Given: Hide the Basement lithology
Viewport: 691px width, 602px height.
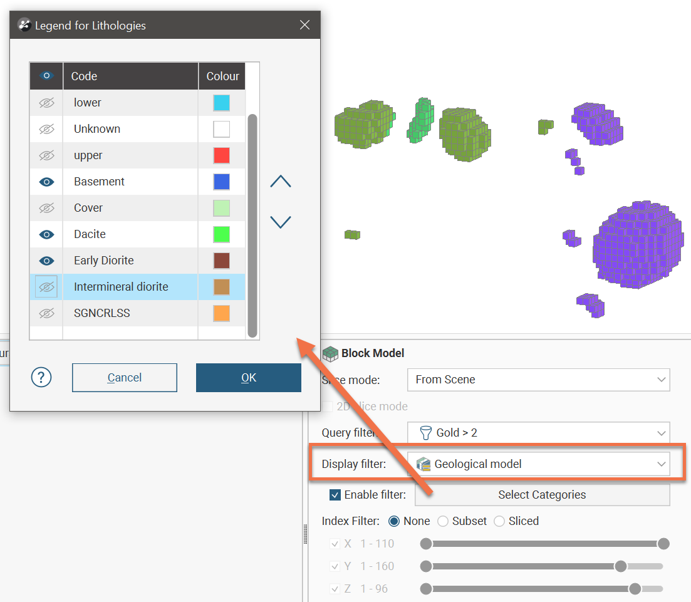Looking at the screenshot, I should 46,182.
